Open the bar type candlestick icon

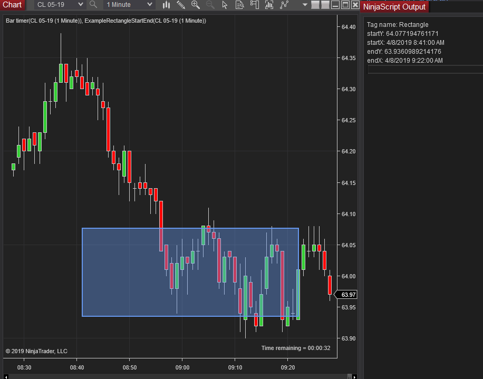[x=166, y=5]
